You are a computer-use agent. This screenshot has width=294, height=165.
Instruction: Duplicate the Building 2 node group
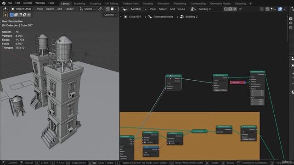(230, 9)
